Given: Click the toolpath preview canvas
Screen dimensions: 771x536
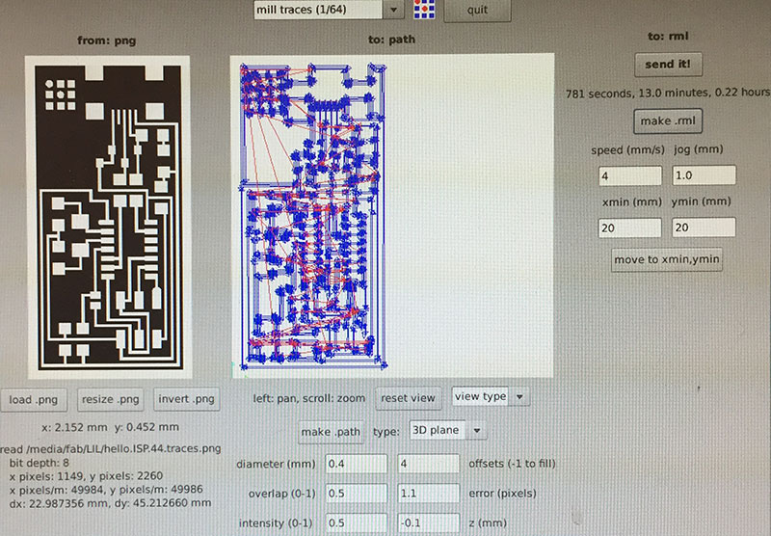Looking at the screenshot, I should tap(392, 215).
